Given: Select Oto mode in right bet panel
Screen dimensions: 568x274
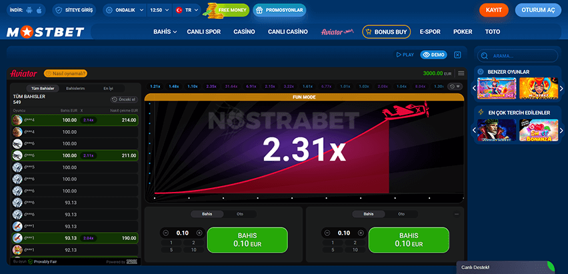Looking at the screenshot, I should click(401, 214).
